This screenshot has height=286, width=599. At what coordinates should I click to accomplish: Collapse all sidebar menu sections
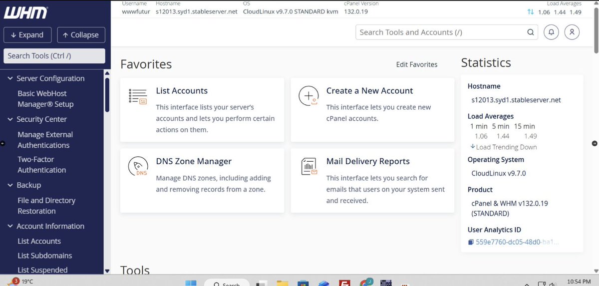pos(81,35)
